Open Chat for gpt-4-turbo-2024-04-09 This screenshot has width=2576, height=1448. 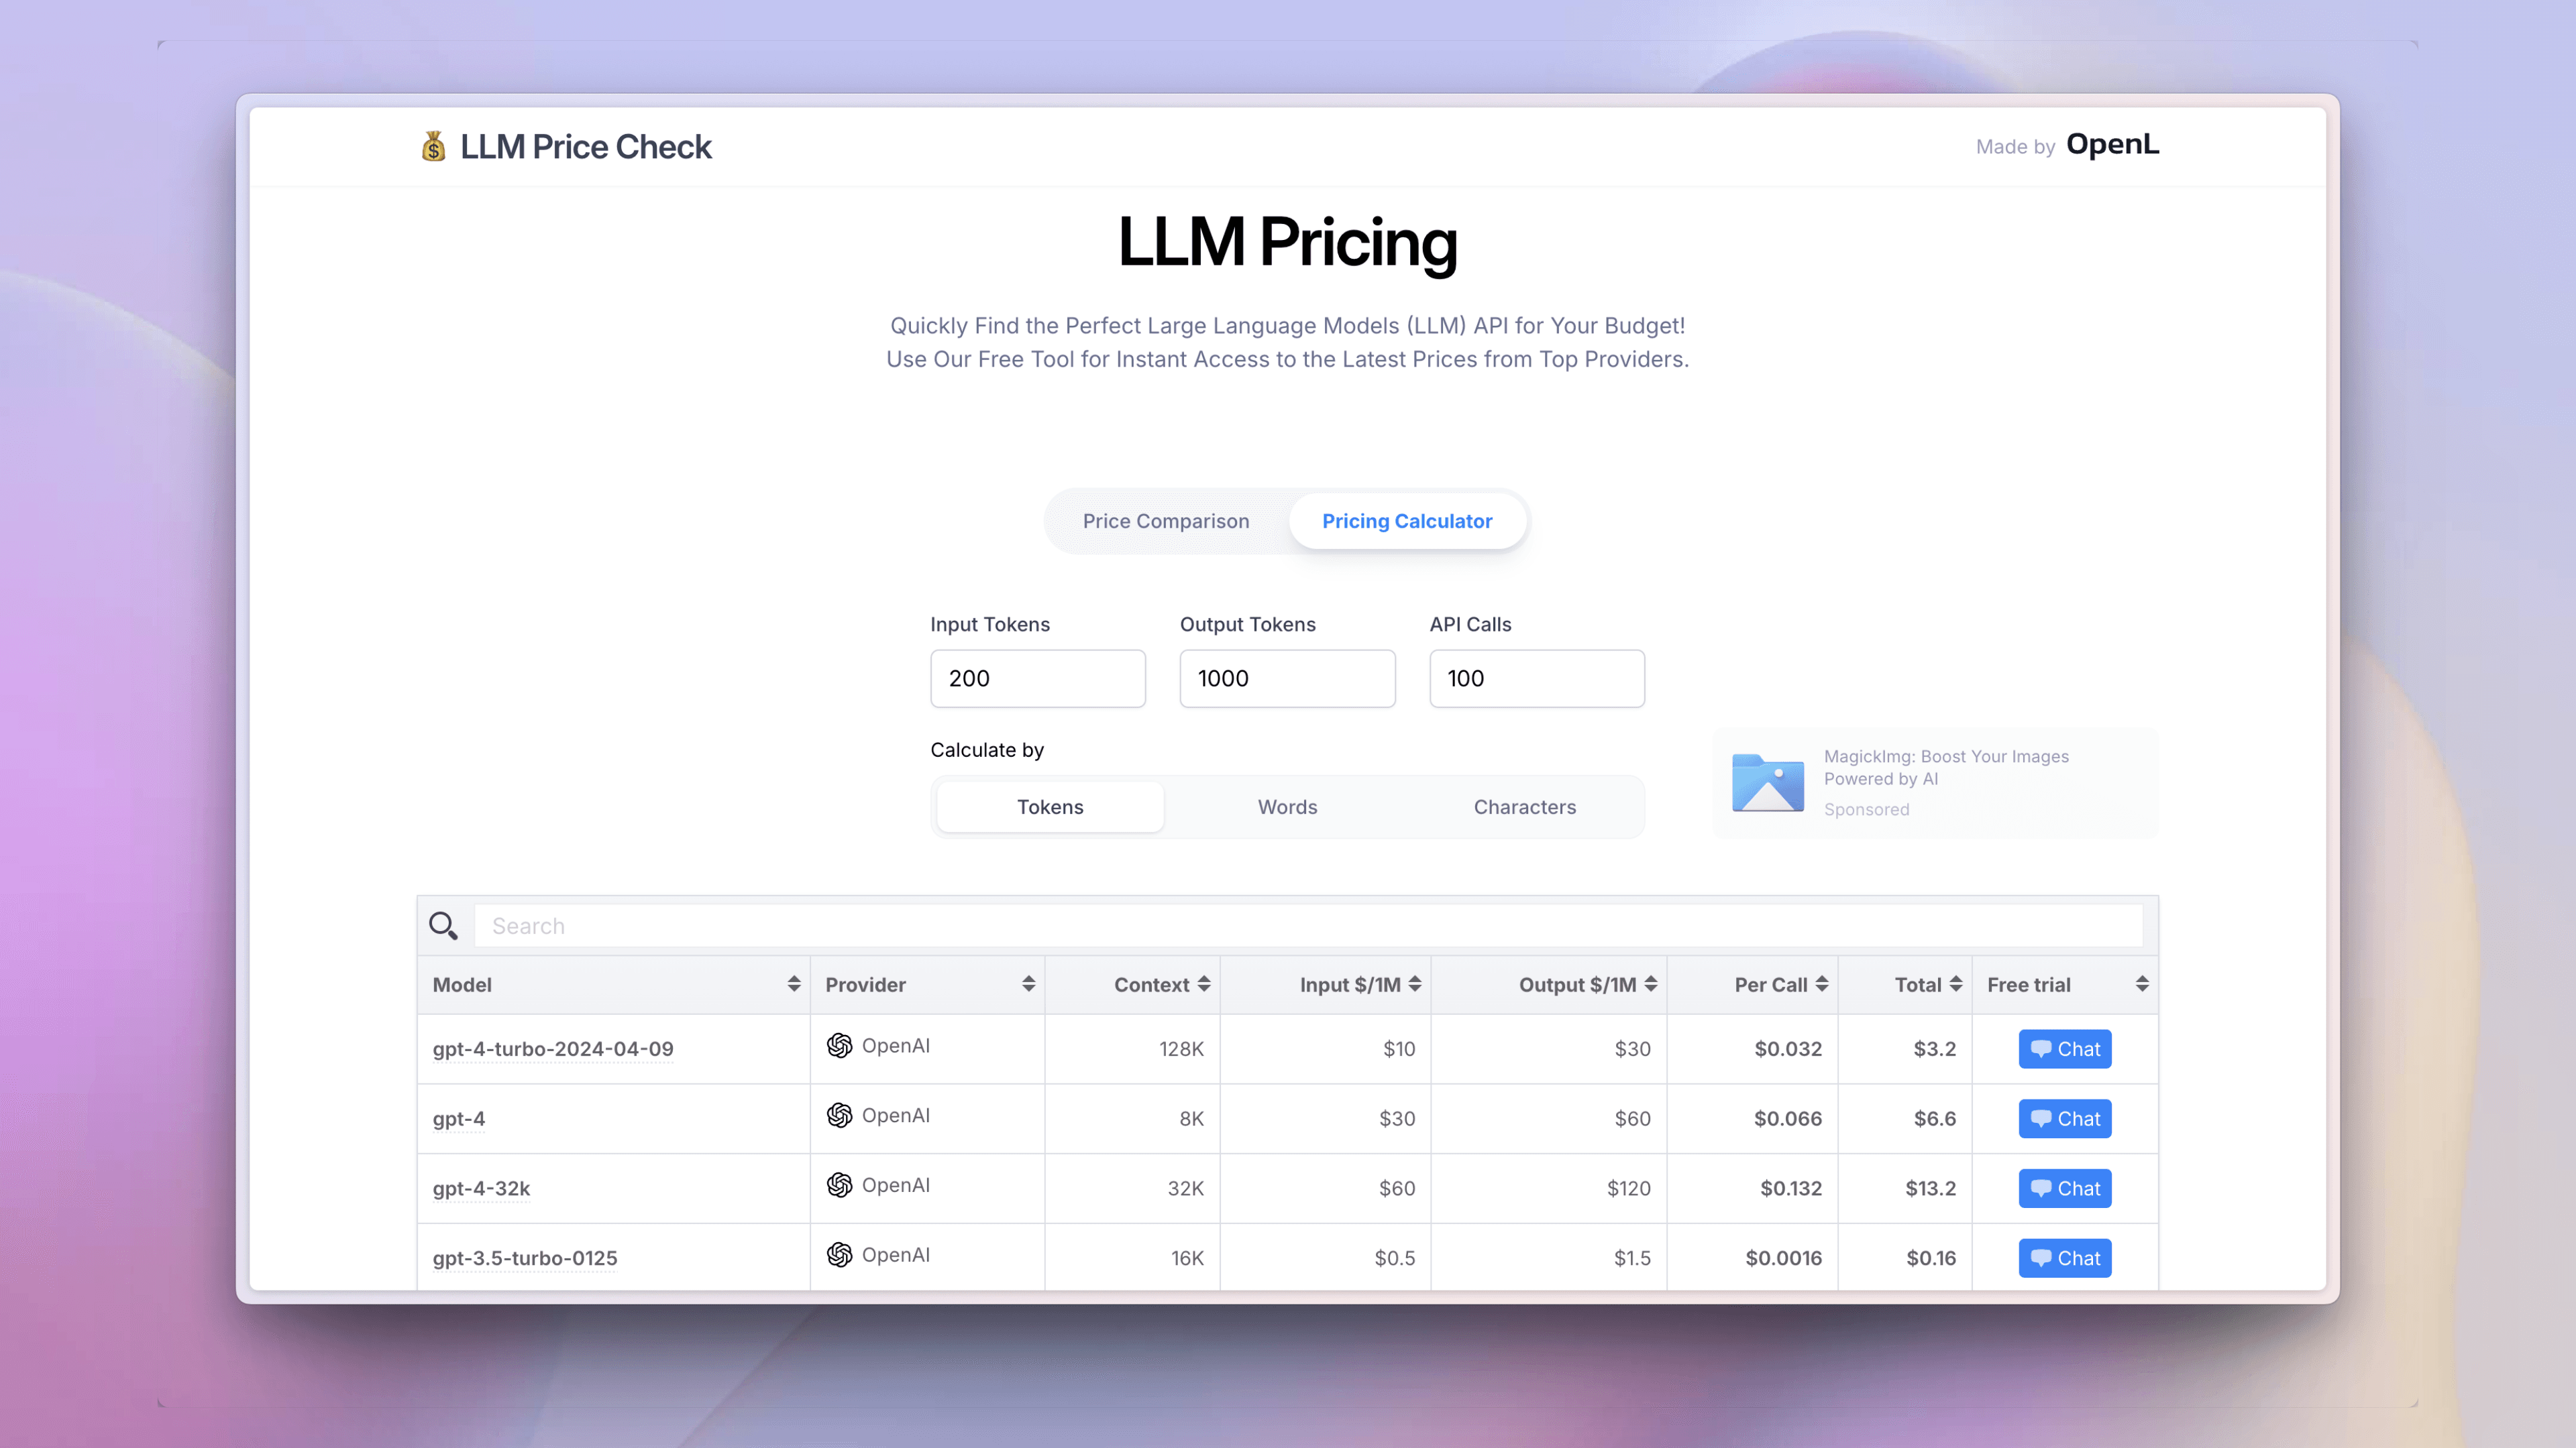point(2064,1048)
